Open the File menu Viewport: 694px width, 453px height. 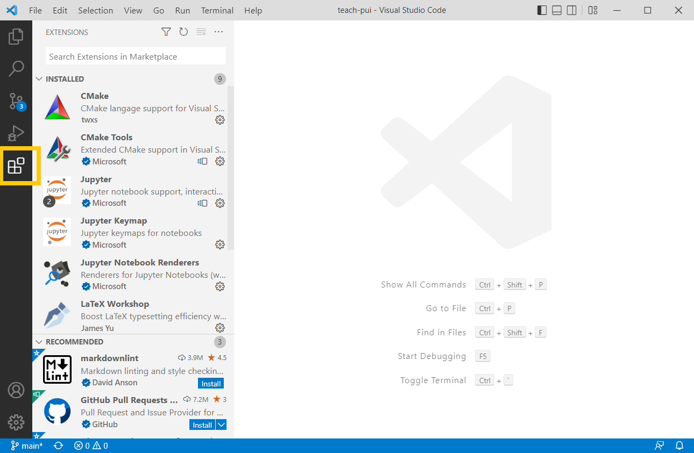click(36, 10)
